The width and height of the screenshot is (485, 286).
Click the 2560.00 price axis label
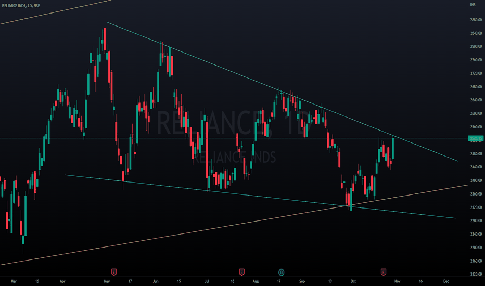tap(476, 127)
